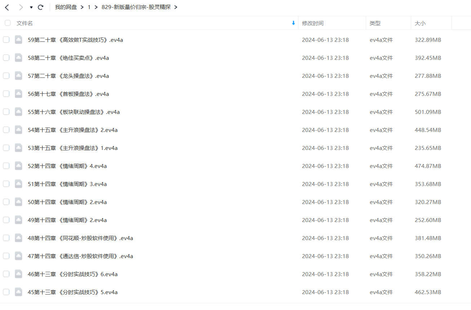Expand chevron between 1 and 829 folder

coord(96,7)
